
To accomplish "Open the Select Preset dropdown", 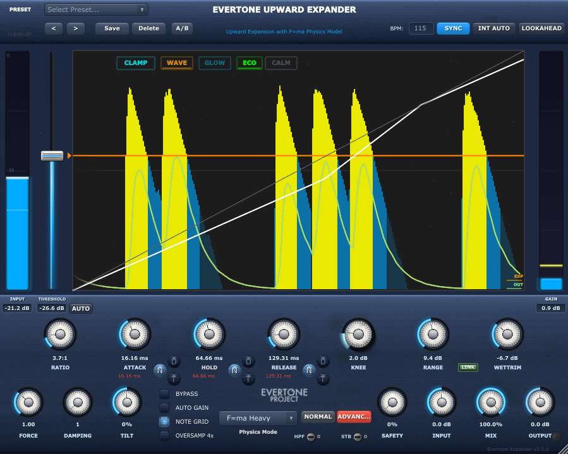I will click(x=96, y=9).
